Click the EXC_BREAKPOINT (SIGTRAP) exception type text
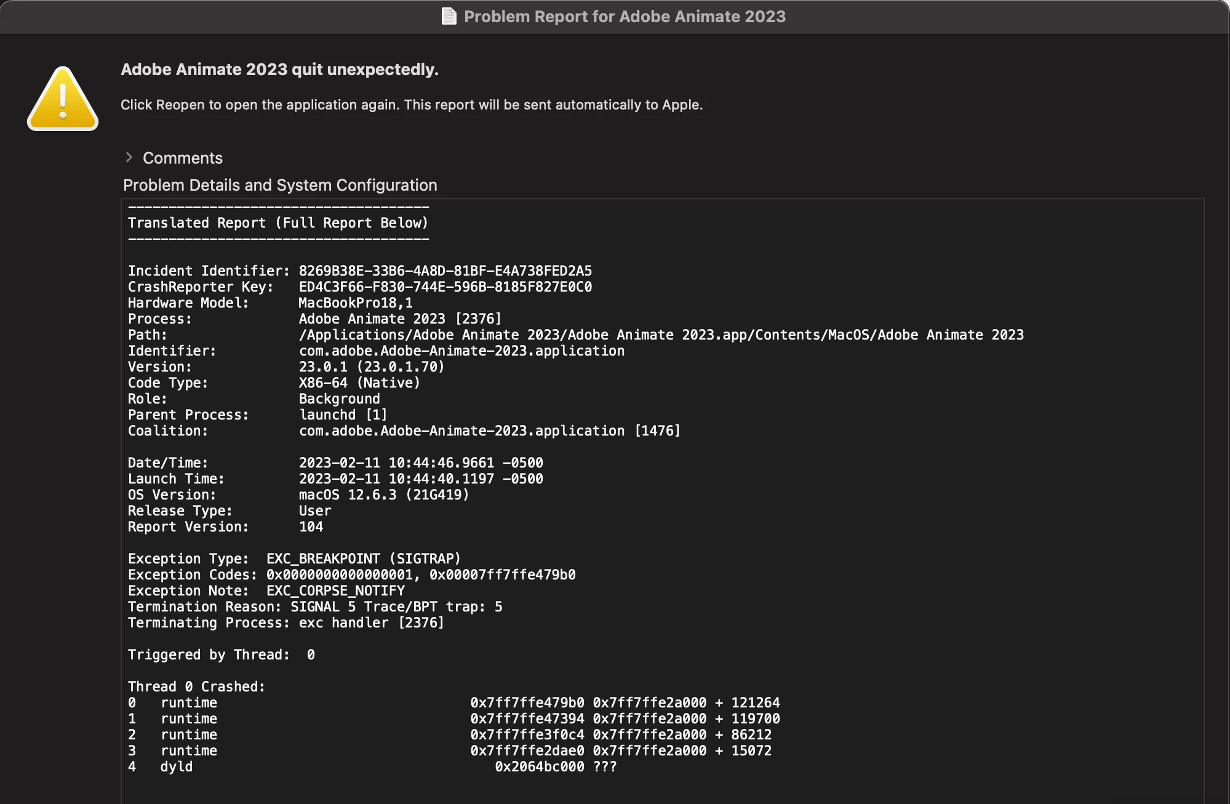Image resolution: width=1230 pixels, height=804 pixels. pos(363,559)
